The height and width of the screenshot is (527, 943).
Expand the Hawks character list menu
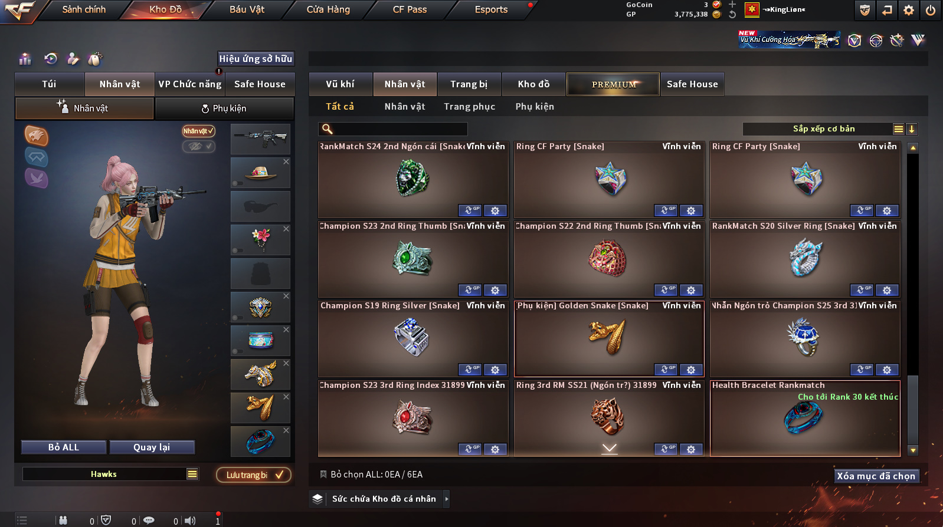pos(192,474)
